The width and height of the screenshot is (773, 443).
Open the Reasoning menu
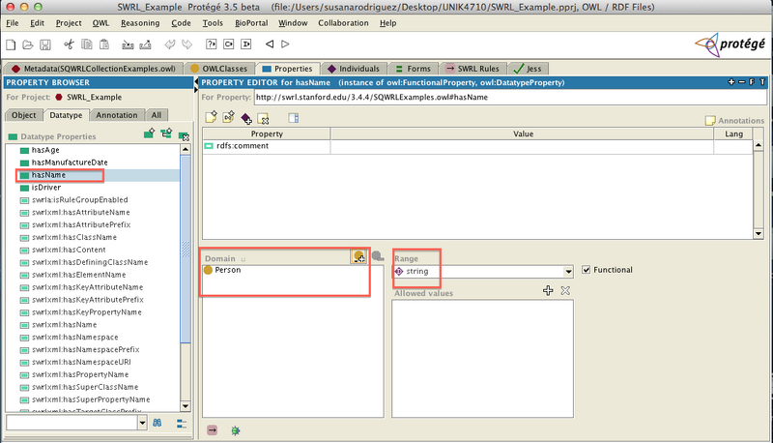pos(140,23)
